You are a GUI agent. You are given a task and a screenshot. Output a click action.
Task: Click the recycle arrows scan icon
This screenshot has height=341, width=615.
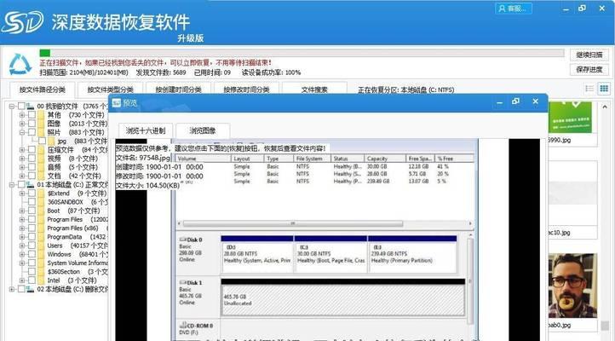20,64
